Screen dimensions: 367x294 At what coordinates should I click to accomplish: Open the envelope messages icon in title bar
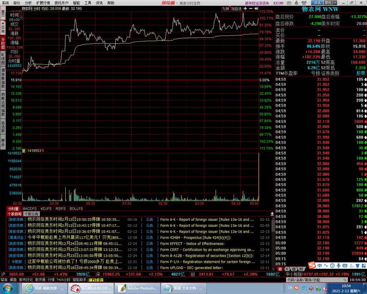pyautogui.click(x=289, y=3)
